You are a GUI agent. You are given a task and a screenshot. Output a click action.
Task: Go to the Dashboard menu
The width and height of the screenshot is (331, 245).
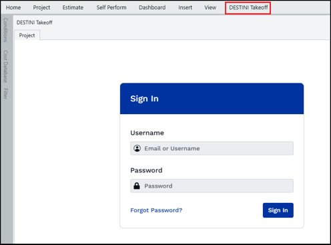pyautogui.click(x=152, y=7)
